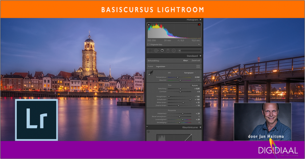
Task: Click the 15,0 sec. exposure time text
Action: point(196,40)
